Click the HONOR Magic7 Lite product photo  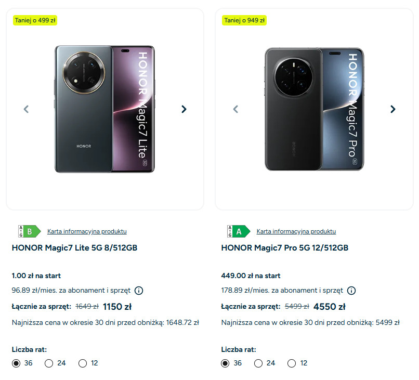(x=104, y=109)
